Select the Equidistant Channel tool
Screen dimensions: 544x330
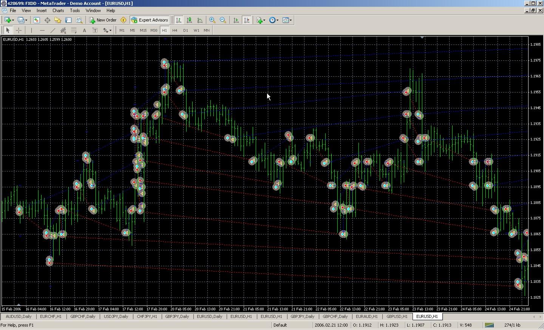(63, 30)
